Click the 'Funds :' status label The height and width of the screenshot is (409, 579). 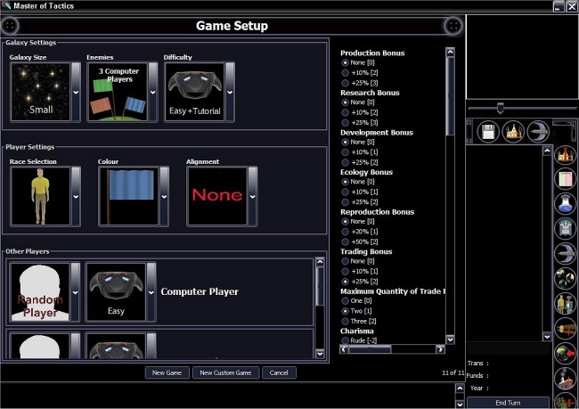[x=477, y=376]
